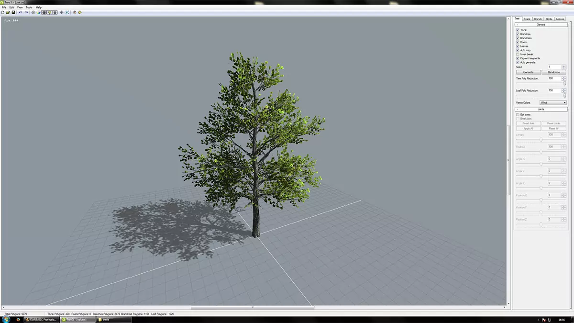The image size is (574, 323).
Task: Enable the Invert break checkbox
Action: pos(518,54)
